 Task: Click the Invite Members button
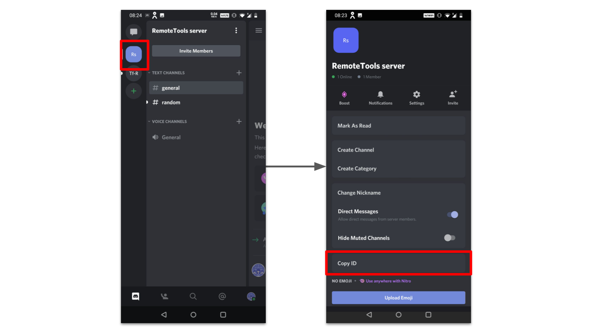[x=196, y=51]
